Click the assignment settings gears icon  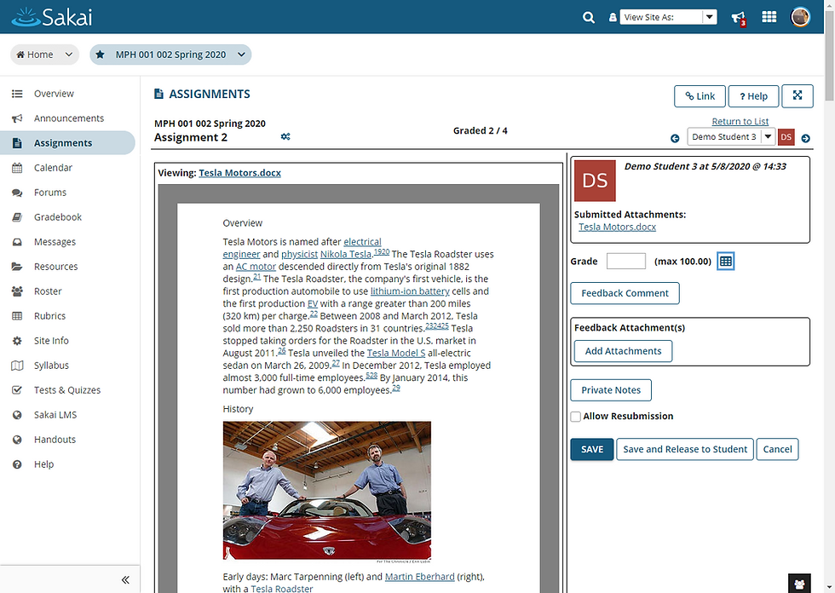pyautogui.click(x=285, y=137)
